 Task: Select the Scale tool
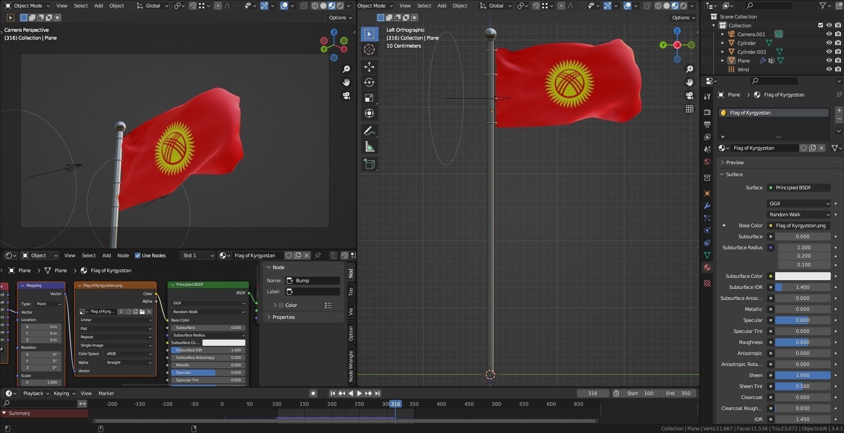click(369, 98)
